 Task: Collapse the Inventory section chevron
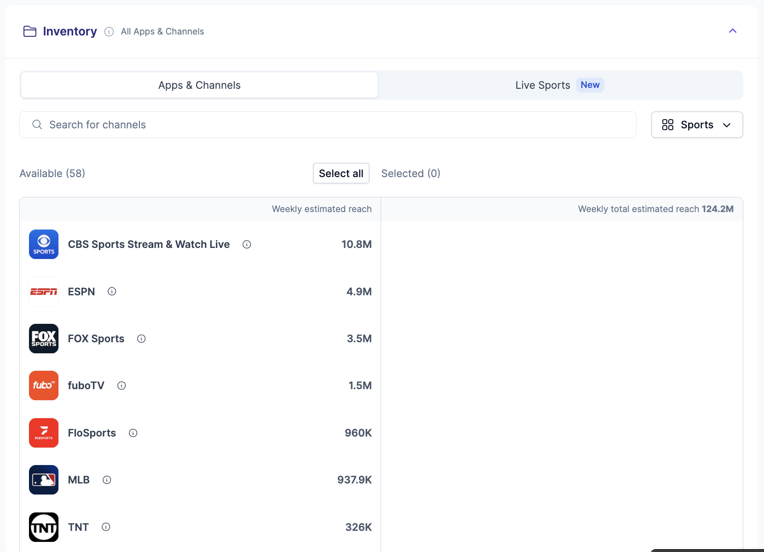(733, 31)
